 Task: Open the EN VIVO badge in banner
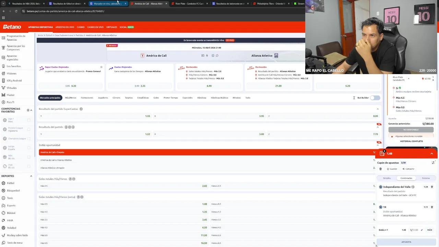pos(230,40)
